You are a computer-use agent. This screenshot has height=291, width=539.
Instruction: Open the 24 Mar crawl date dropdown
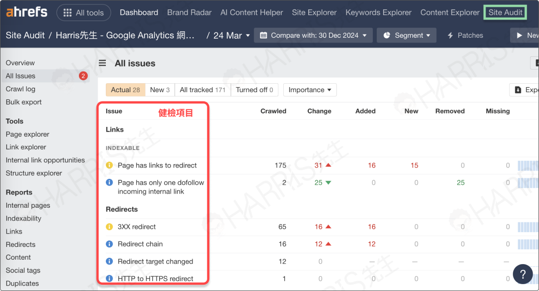pos(231,35)
